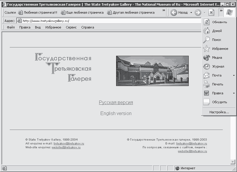Click the Tretyakov Gallery building photo
This screenshot has width=237, height=172.
(152, 71)
